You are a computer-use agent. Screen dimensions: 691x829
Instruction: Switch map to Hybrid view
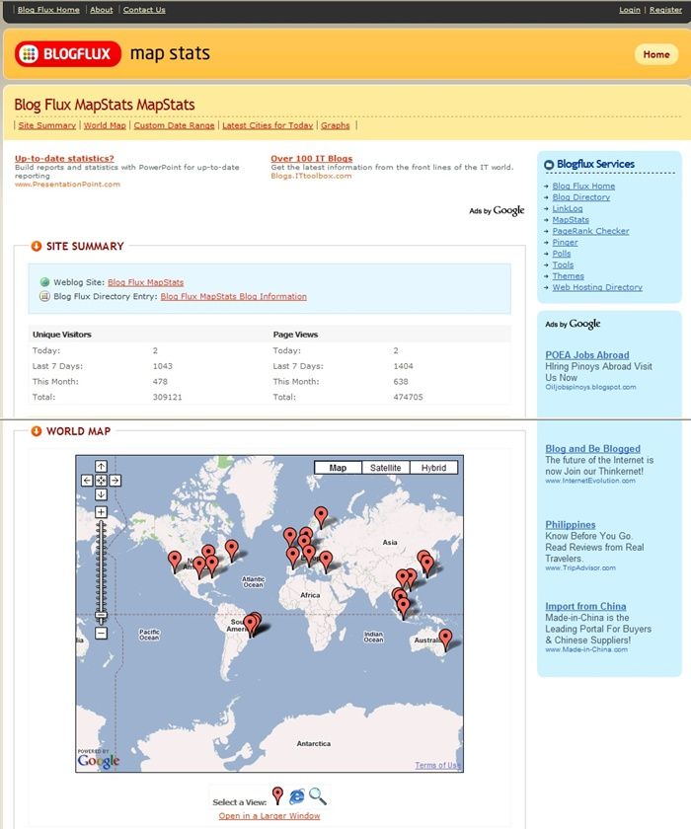tap(433, 468)
